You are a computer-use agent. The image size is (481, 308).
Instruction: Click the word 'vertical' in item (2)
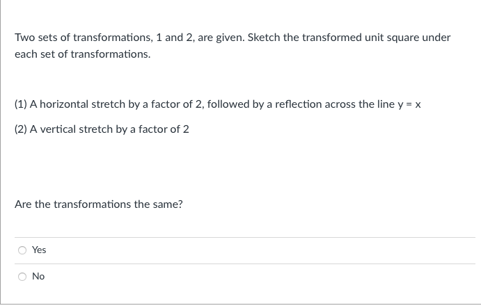pos(58,129)
